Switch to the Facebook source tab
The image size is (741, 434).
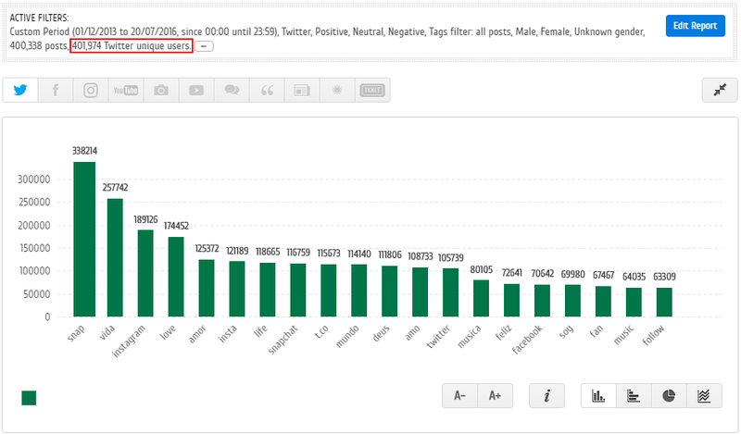coord(56,90)
